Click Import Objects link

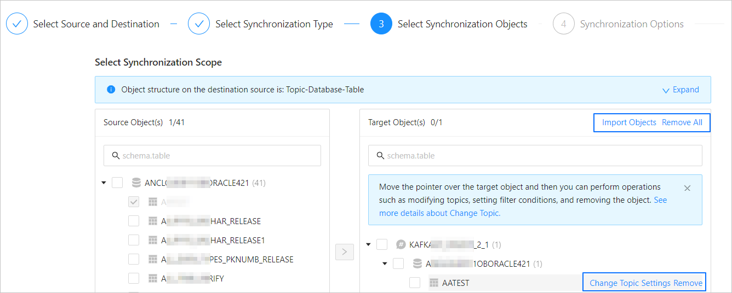[x=629, y=122]
